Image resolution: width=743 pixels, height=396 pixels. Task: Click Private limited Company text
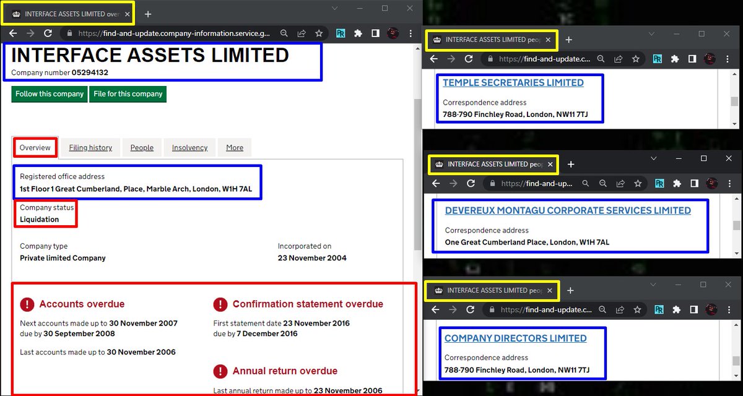63,258
